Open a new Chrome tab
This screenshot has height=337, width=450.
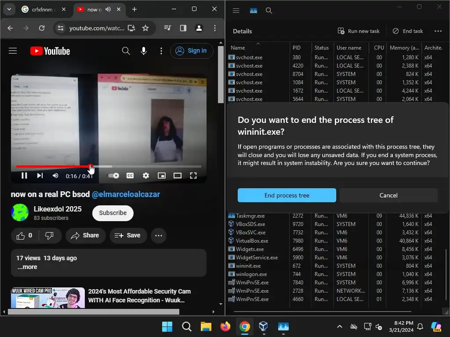[134, 10]
